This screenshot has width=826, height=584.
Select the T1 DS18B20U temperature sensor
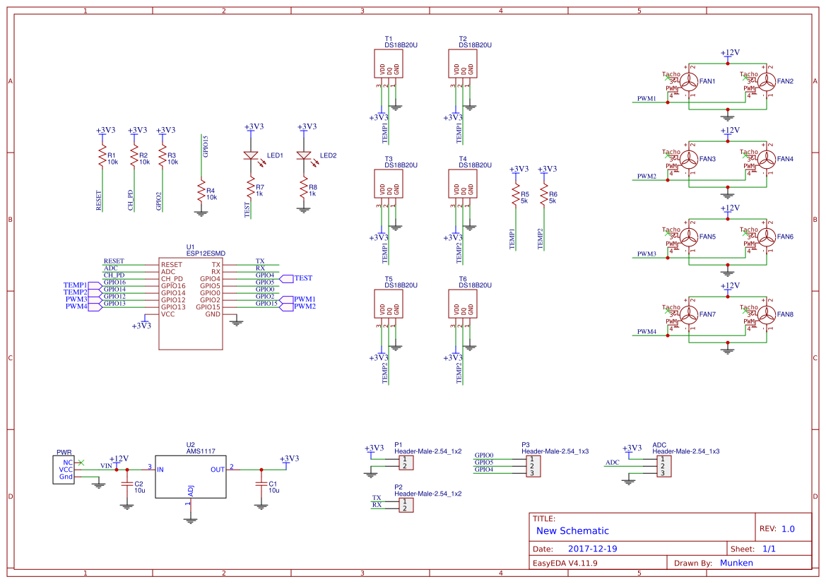point(389,64)
